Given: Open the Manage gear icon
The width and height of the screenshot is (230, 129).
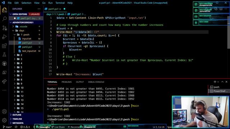Looking at the screenshot, I should click(4, 120).
